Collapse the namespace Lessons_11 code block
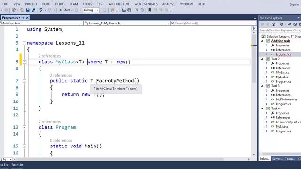This screenshot has width=301, height=169. click(24, 43)
